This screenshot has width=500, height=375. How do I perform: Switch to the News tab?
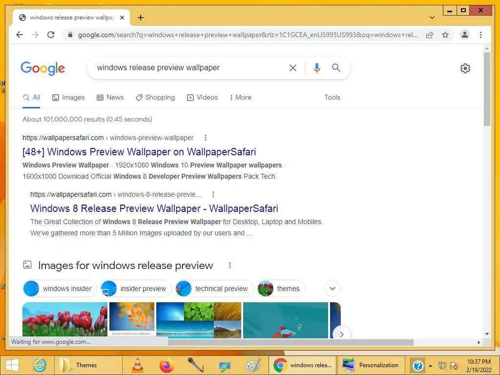click(110, 98)
